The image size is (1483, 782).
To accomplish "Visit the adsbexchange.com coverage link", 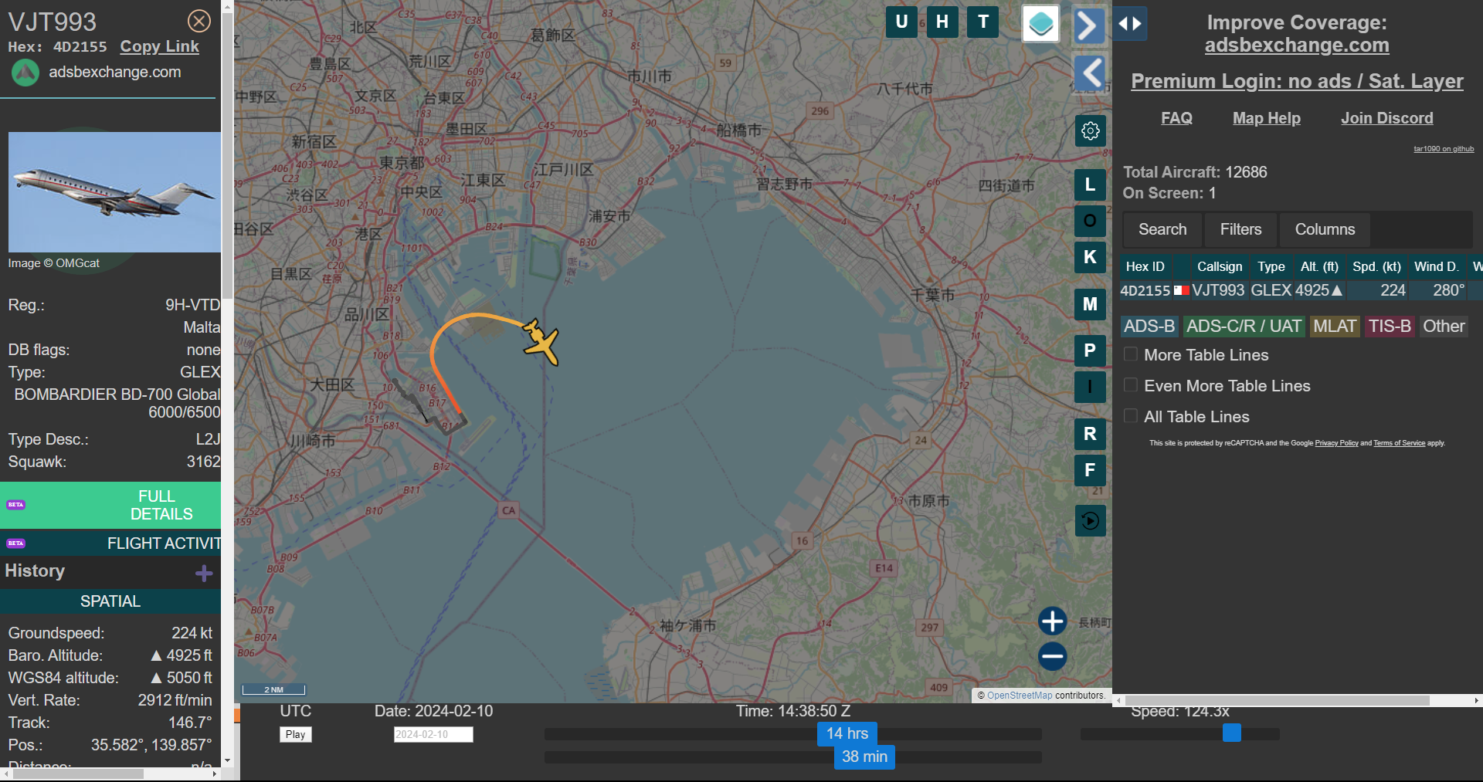I will coord(1297,46).
